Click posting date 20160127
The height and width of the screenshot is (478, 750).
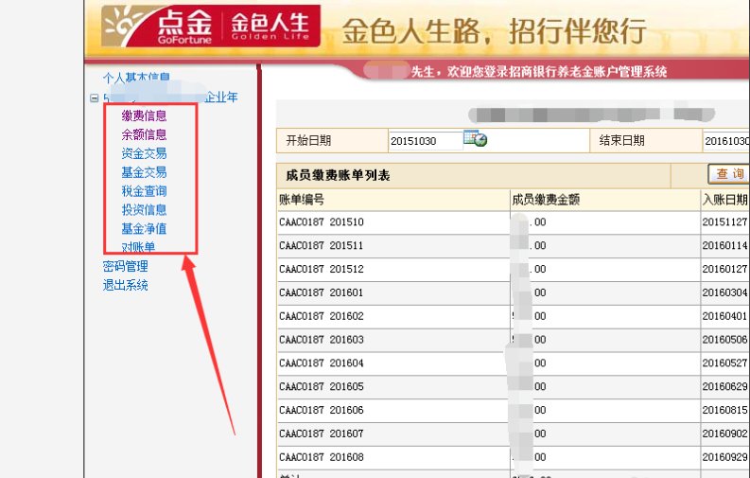(724, 269)
